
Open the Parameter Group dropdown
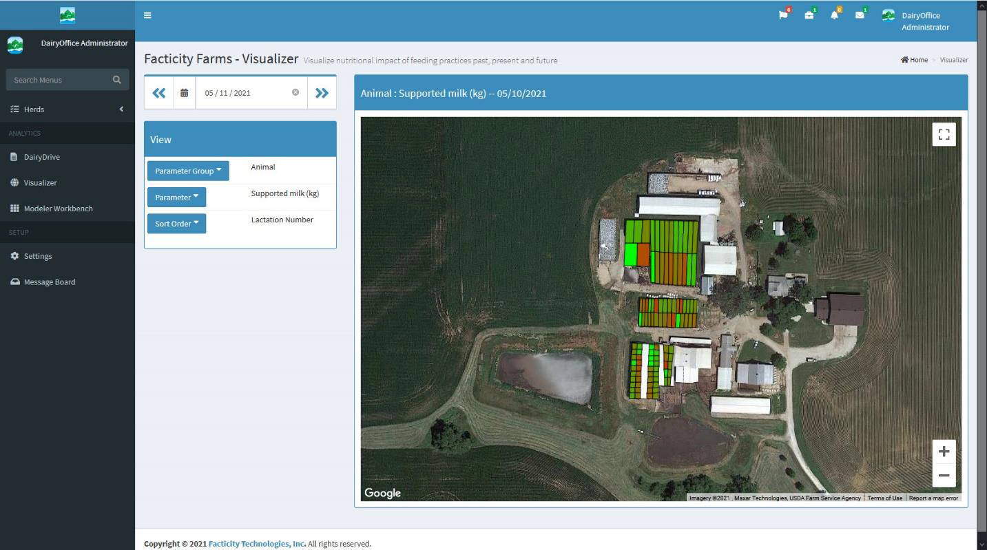point(188,171)
